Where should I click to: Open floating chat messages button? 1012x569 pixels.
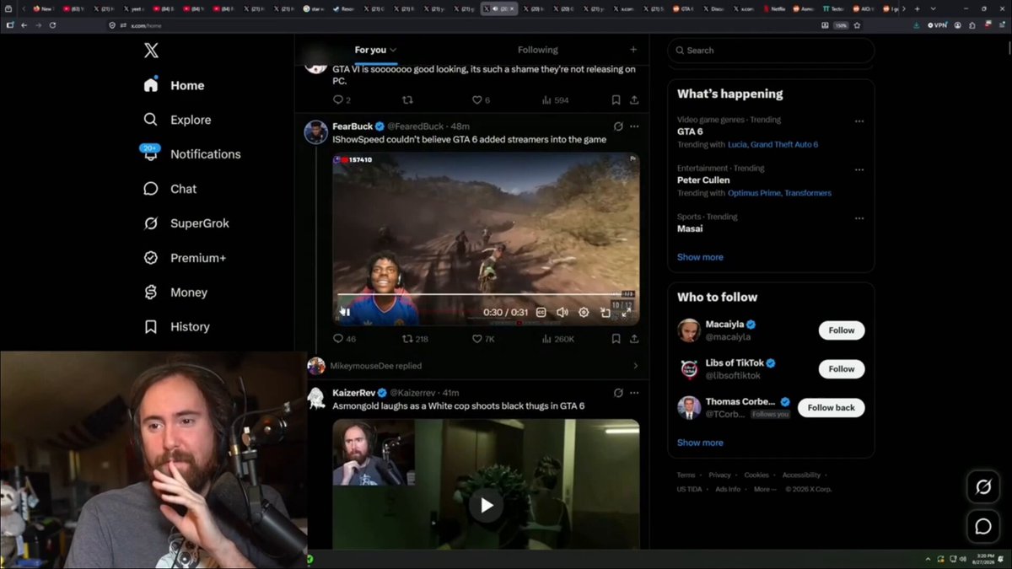[x=983, y=527]
